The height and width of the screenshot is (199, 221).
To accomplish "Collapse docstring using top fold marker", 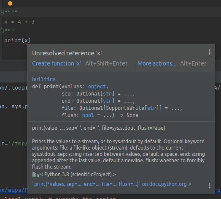I will pos(2,13).
